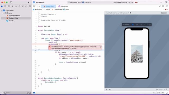This screenshot has width=169, height=95.
Task: Open the Issue navigator warning icon
Action: tap(16, 6)
